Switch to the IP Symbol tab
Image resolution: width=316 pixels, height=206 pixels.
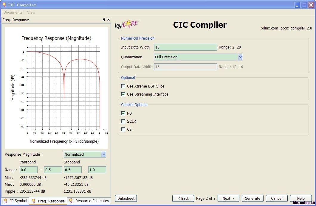(x=15, y=201)
